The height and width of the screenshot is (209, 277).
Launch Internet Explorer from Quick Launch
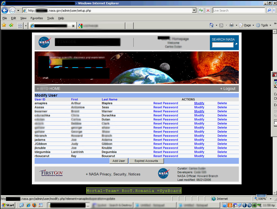pyautogui.click(x=28, y=205)
